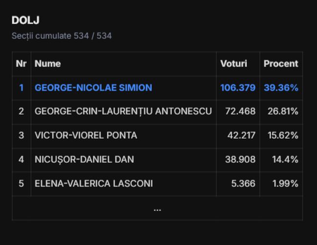Select the George-Crin-Laurențiu Antonescu row
Viewport: 317px width, 245px height.
(x=123, y=111)
